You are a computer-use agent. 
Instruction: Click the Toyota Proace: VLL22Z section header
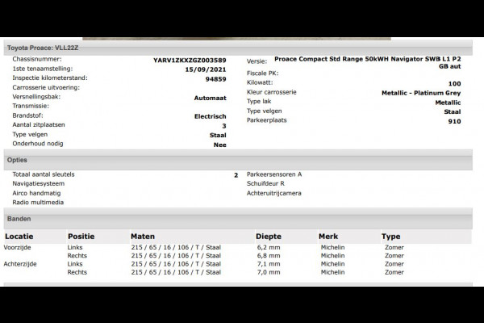point(238,48)
